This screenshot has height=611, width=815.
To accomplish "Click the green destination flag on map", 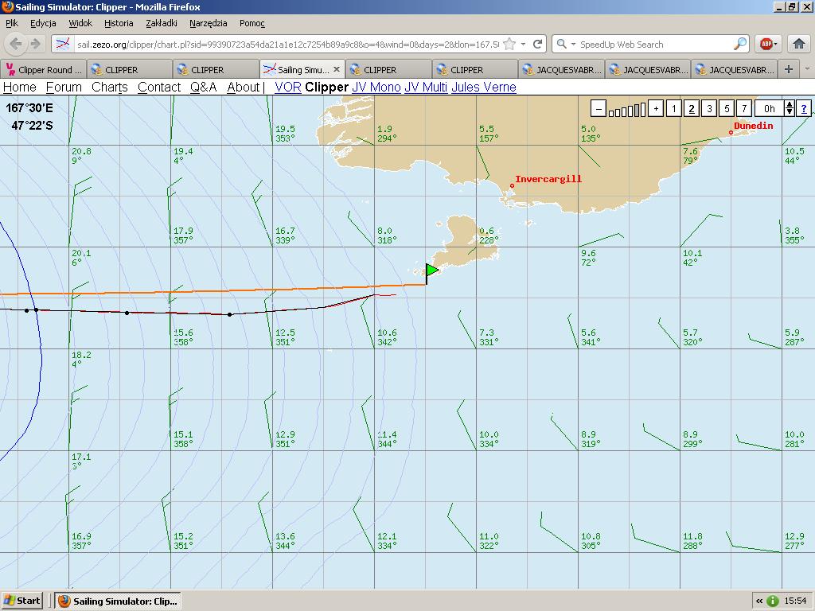I will 431,271.
